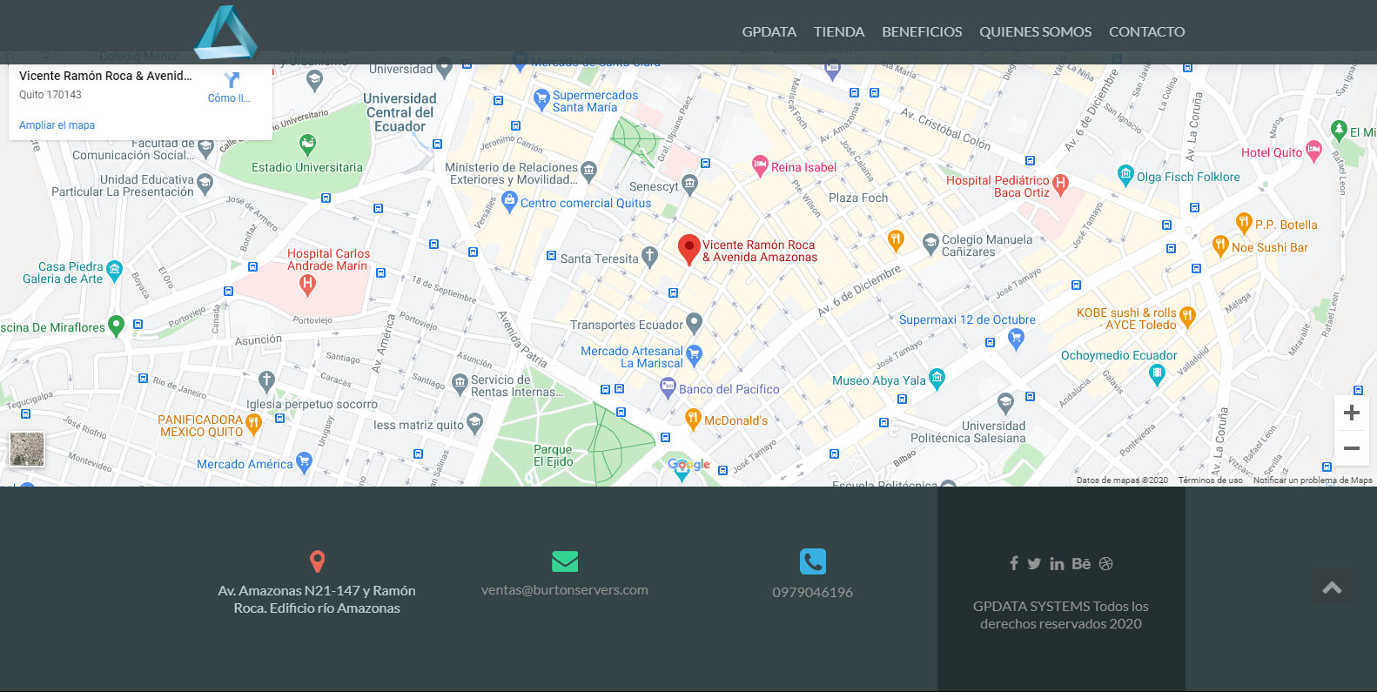This screenshot has width=1377, height=692.
Task: Click the Ministerio de Relaciones Exteriores pin
Action: pyautogui.click(x=589, y=170)
